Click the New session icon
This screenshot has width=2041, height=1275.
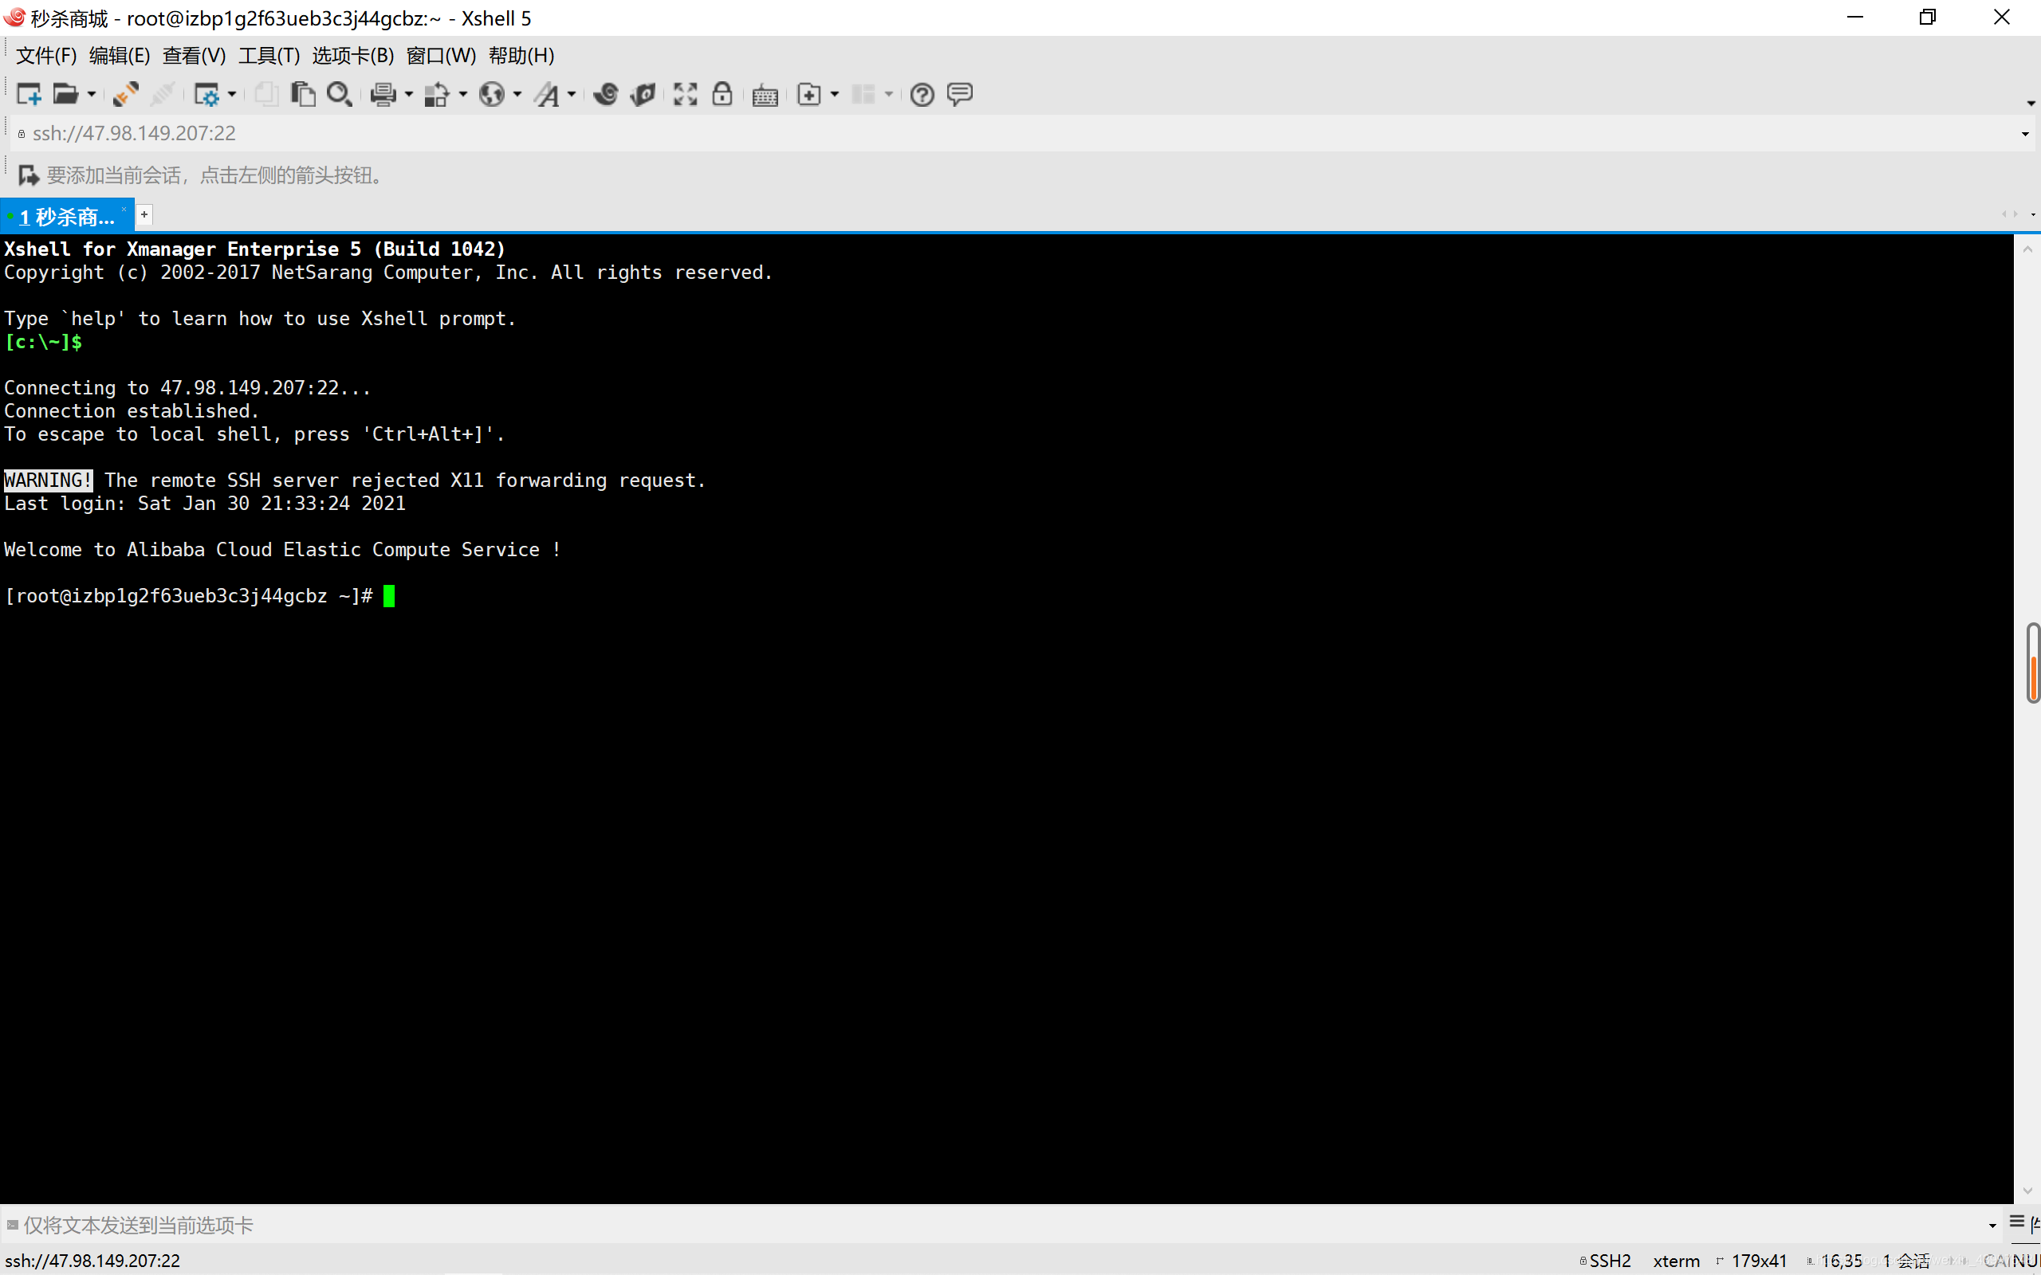click(x=29, y=95)
